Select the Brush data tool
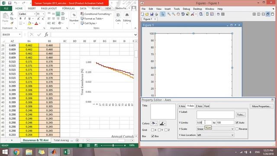The image size is (277, 156). point(192,14)
